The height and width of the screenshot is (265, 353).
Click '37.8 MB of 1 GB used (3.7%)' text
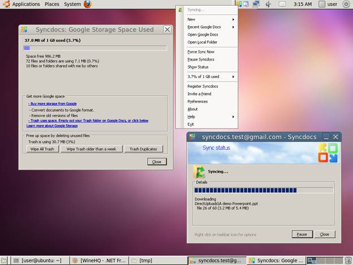[53, 40]
